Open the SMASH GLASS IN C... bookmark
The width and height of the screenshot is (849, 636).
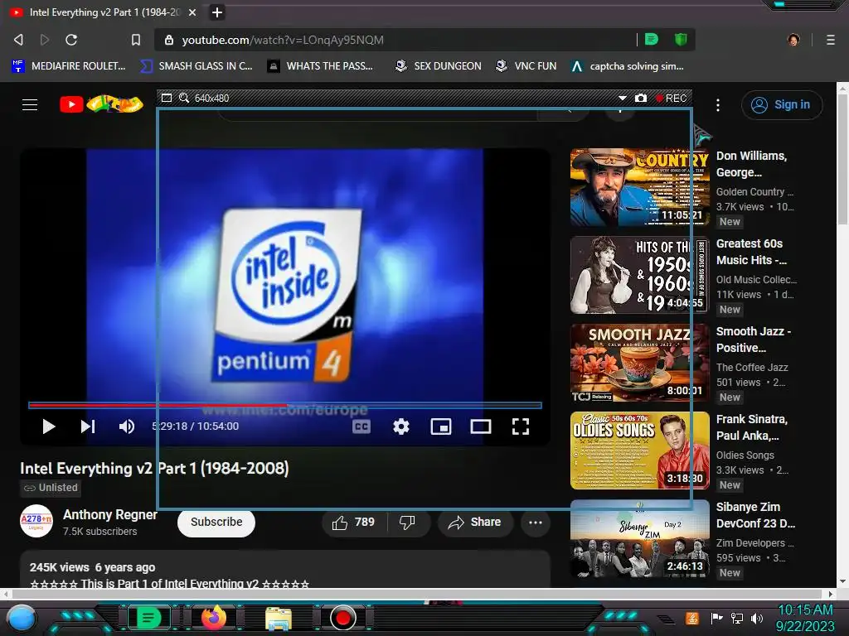pos(196,66)
